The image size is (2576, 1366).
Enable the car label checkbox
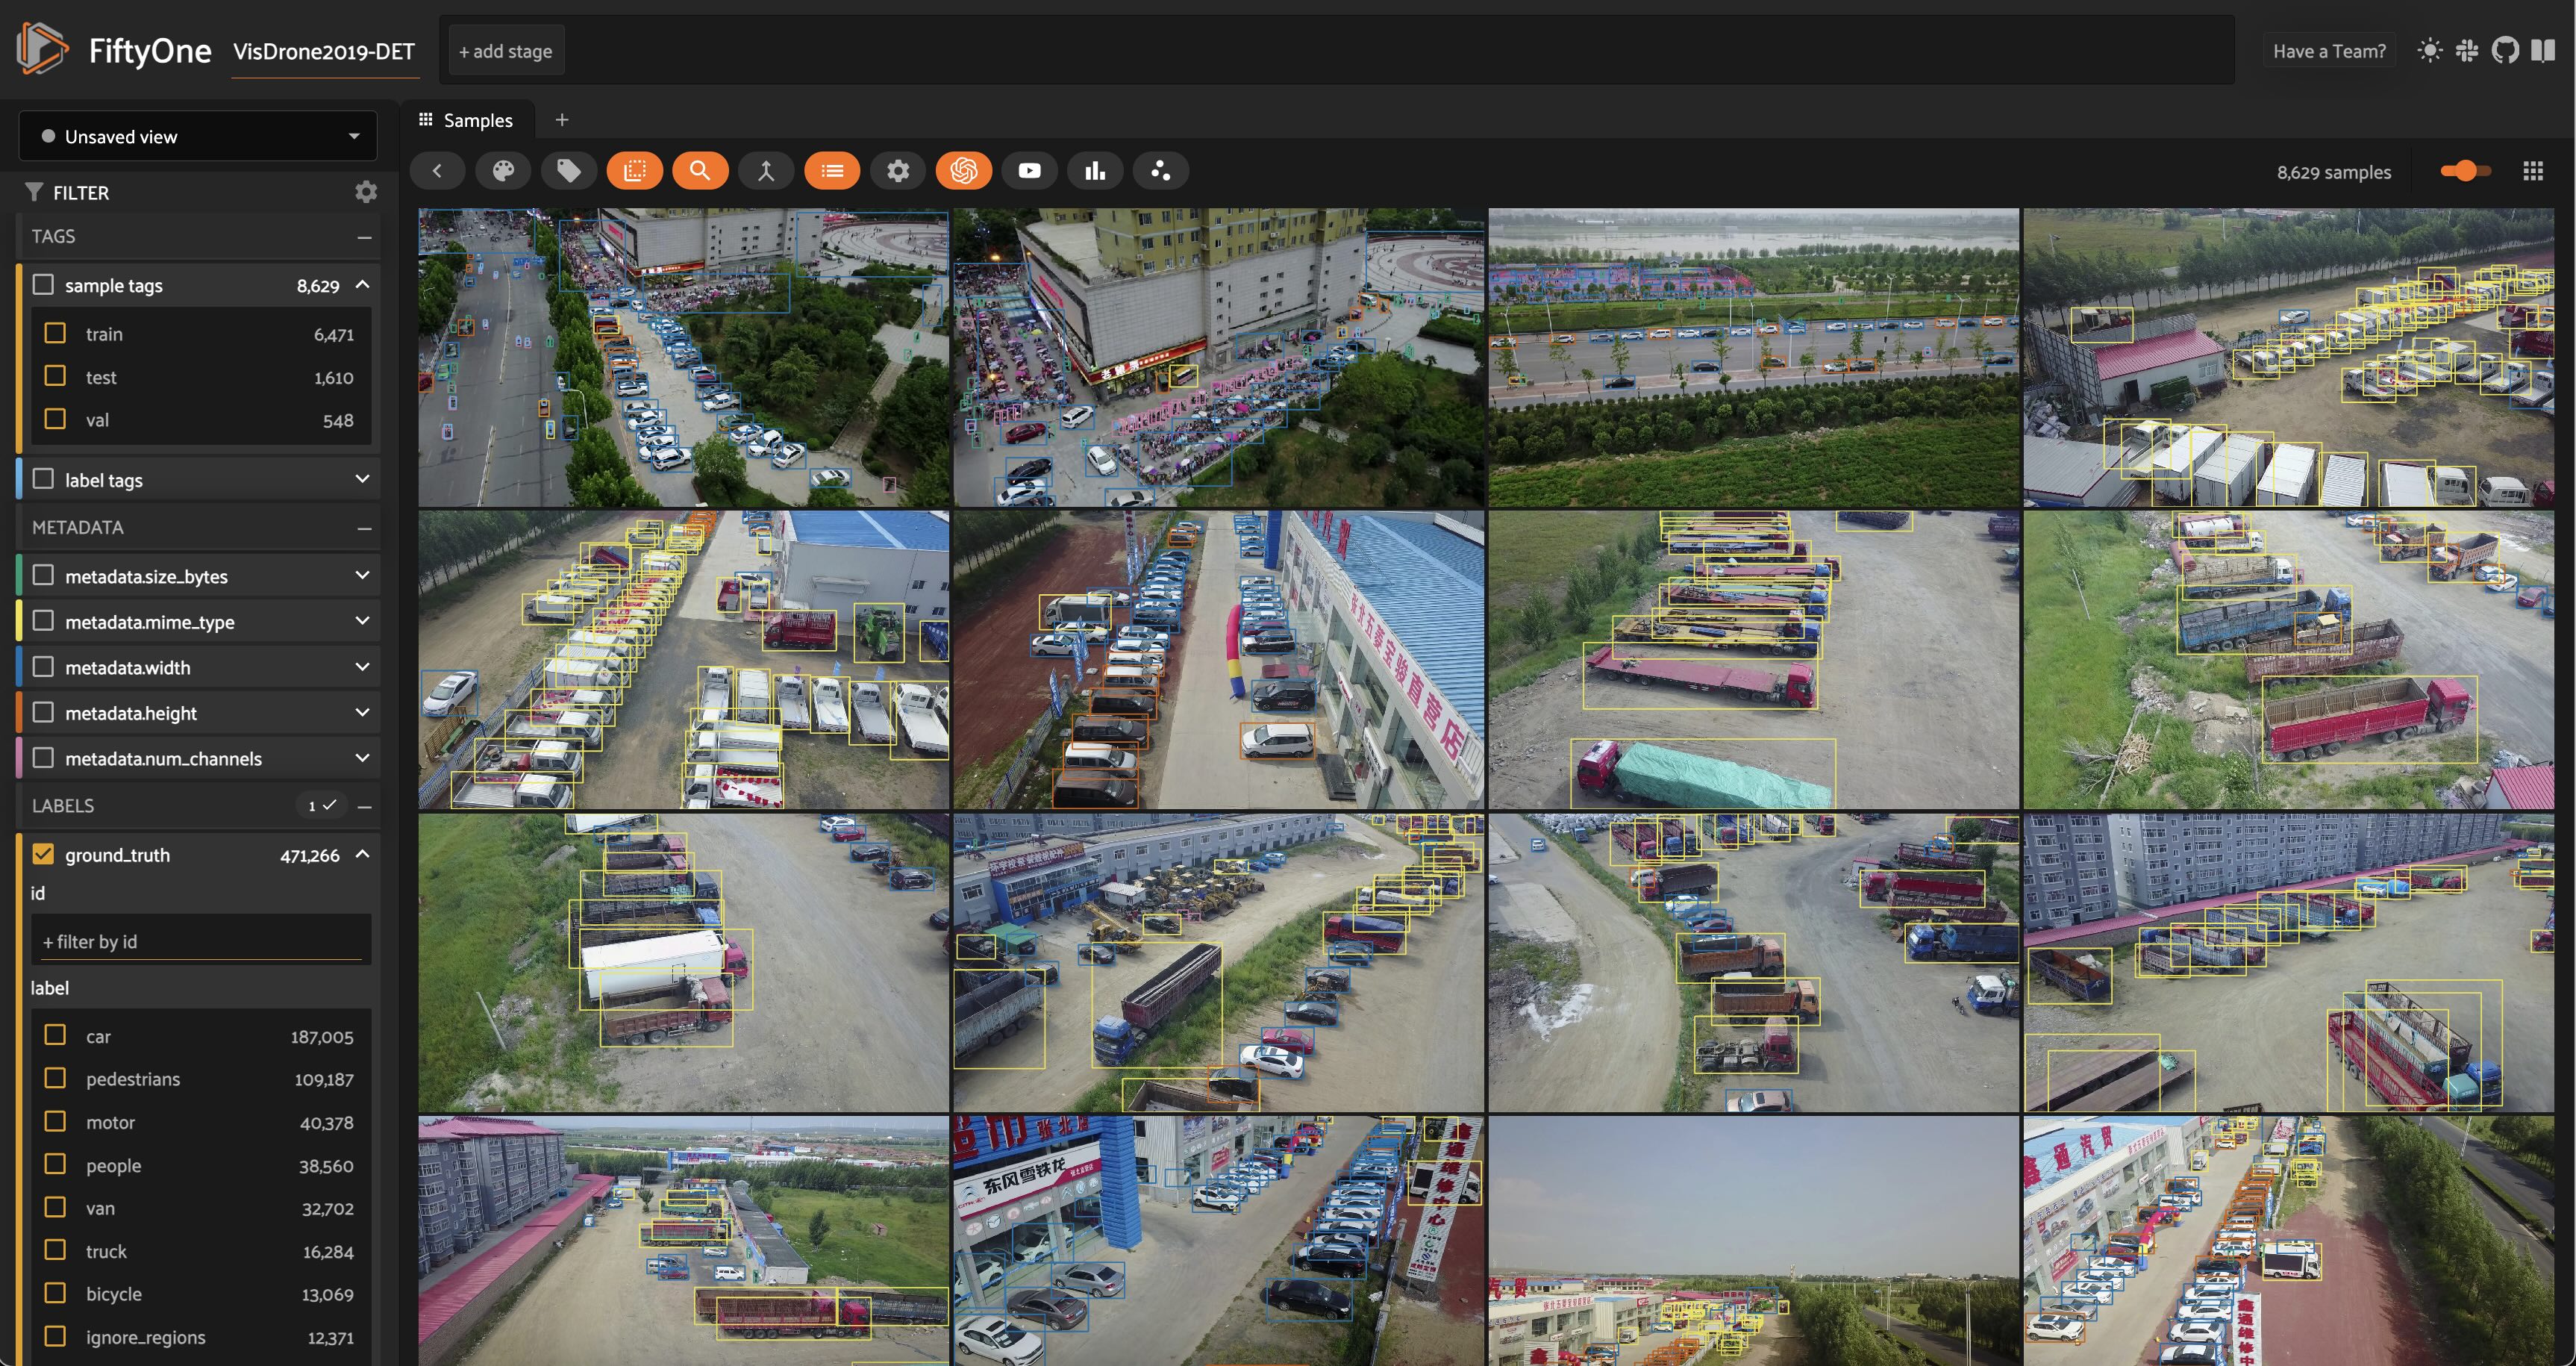click(55, 1035)
